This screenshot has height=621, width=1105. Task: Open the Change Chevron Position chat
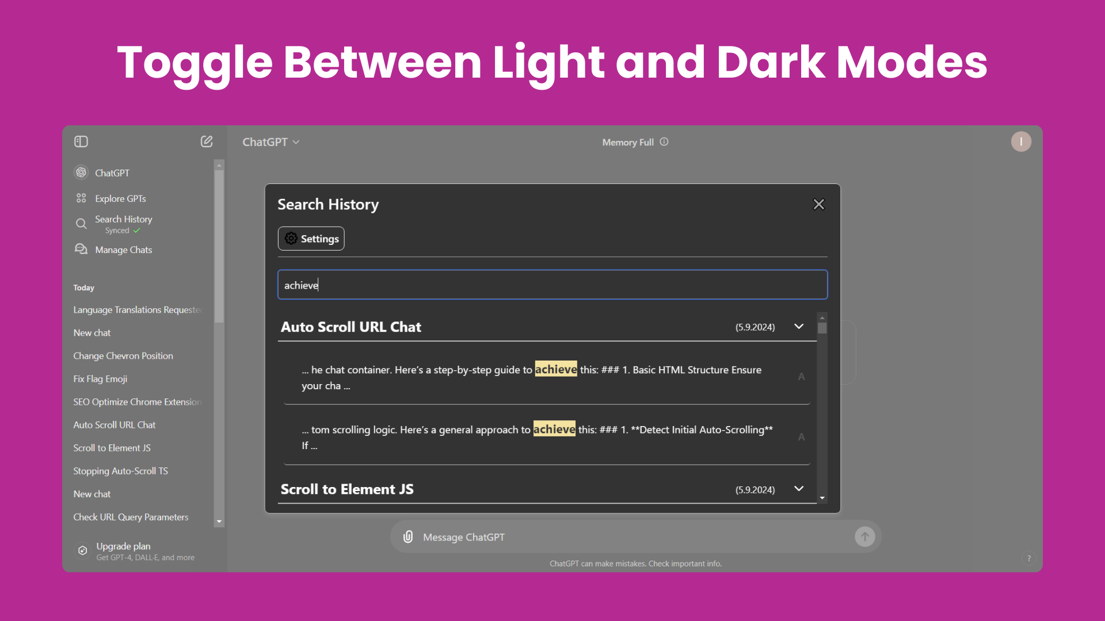point(123,356)
